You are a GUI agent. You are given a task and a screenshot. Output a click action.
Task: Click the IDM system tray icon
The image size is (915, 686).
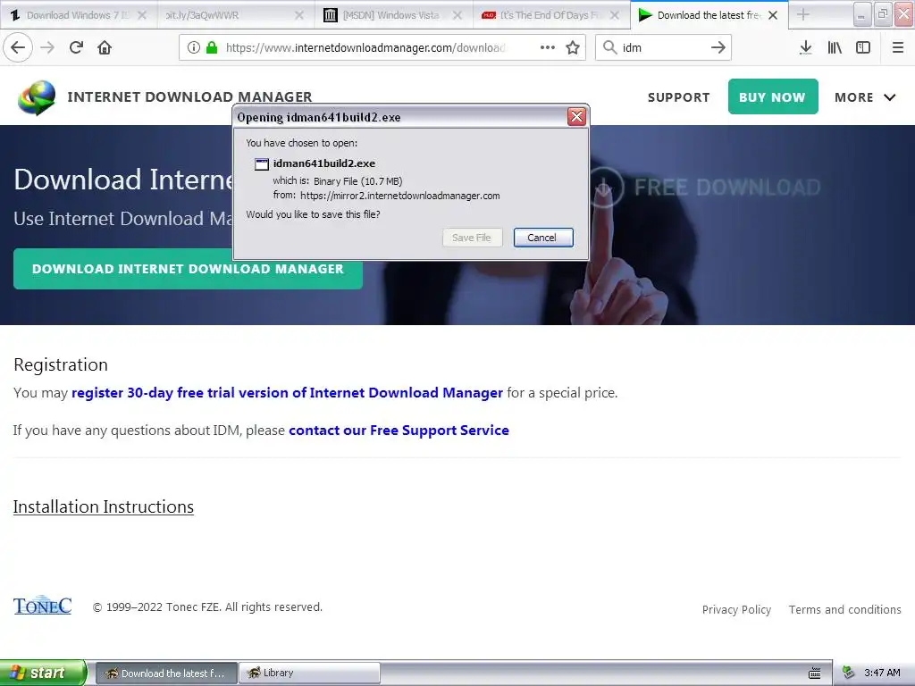coord(849,673)
